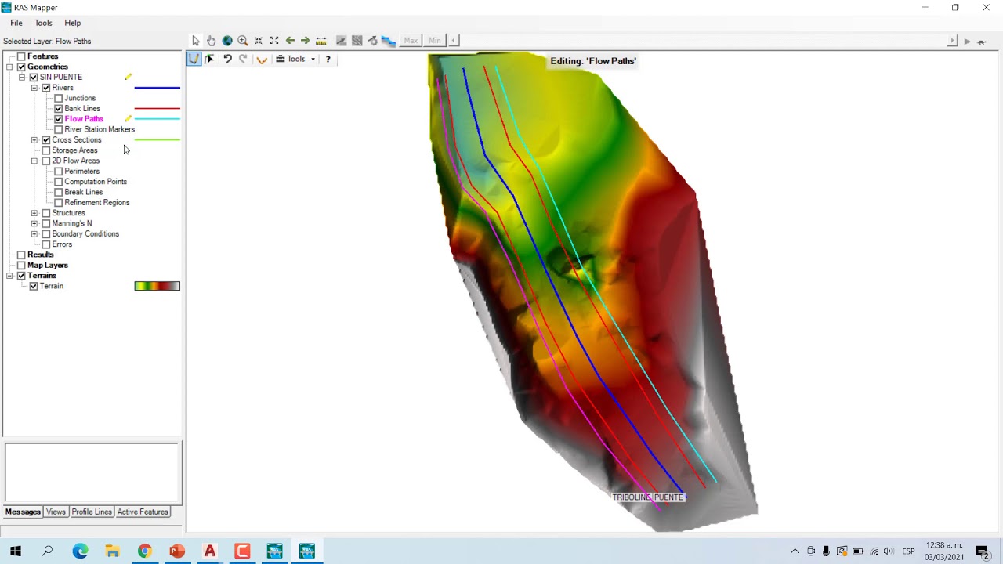Switch to the Views tab

[x=56, y=512]
